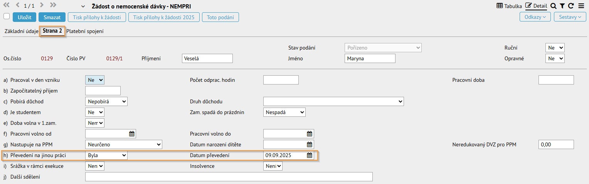This screenshot has height=184, width=589.
Task: Jump to the last record arrow
Action: pos(53,5)
